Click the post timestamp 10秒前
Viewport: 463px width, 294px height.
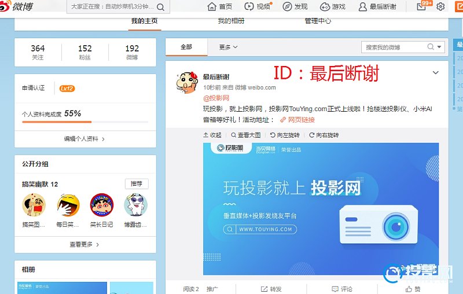click(212, 87)
